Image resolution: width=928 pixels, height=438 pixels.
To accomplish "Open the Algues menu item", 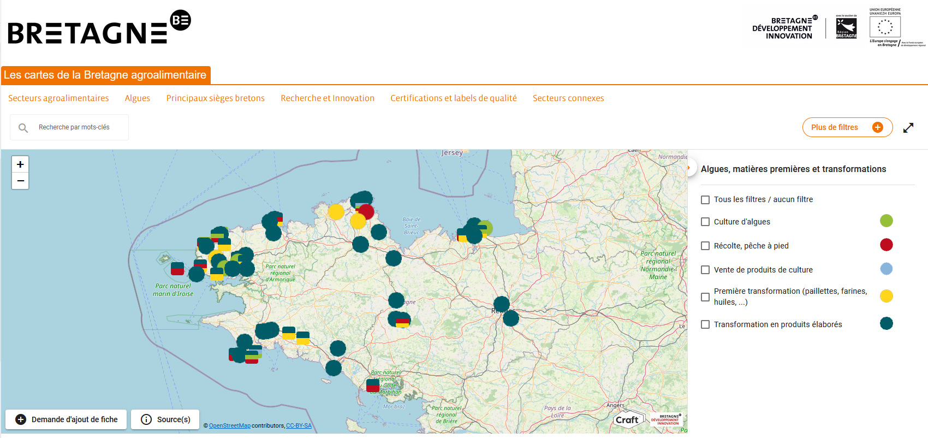I will coord(138,98).
